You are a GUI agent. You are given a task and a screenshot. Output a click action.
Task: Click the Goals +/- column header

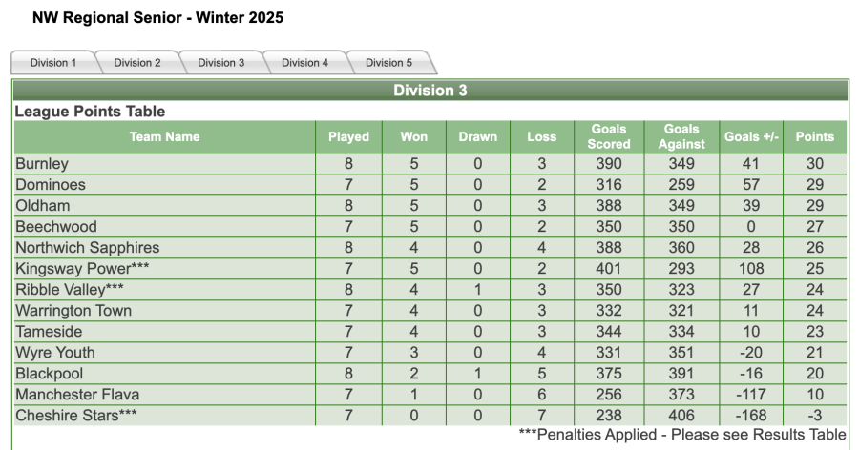coord(752,136)
